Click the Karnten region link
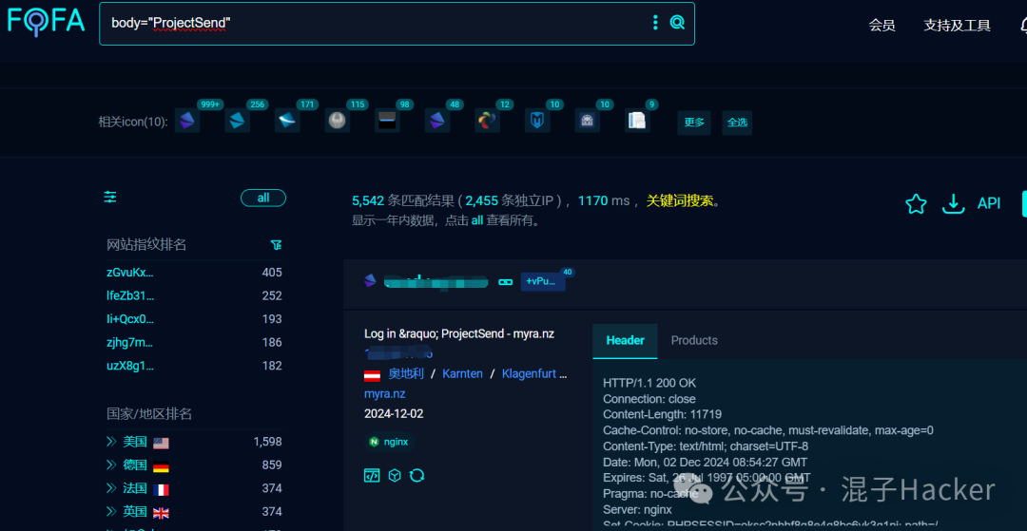 click(x=462, y=374)
